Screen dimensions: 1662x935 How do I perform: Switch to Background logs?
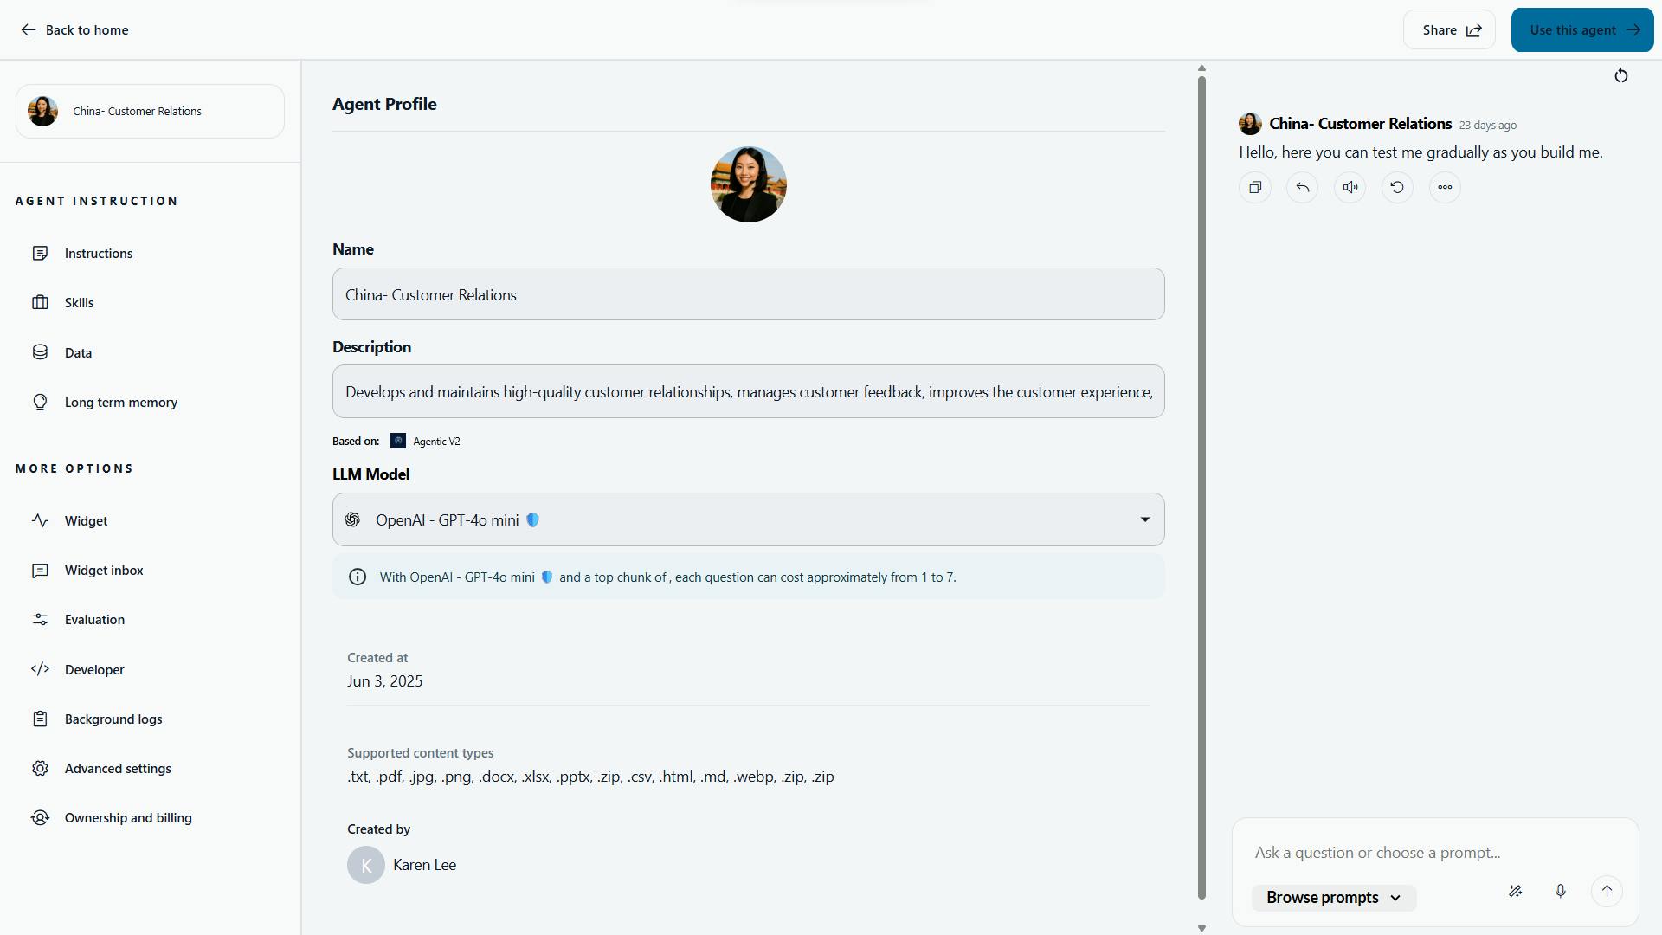coord(113,719)
